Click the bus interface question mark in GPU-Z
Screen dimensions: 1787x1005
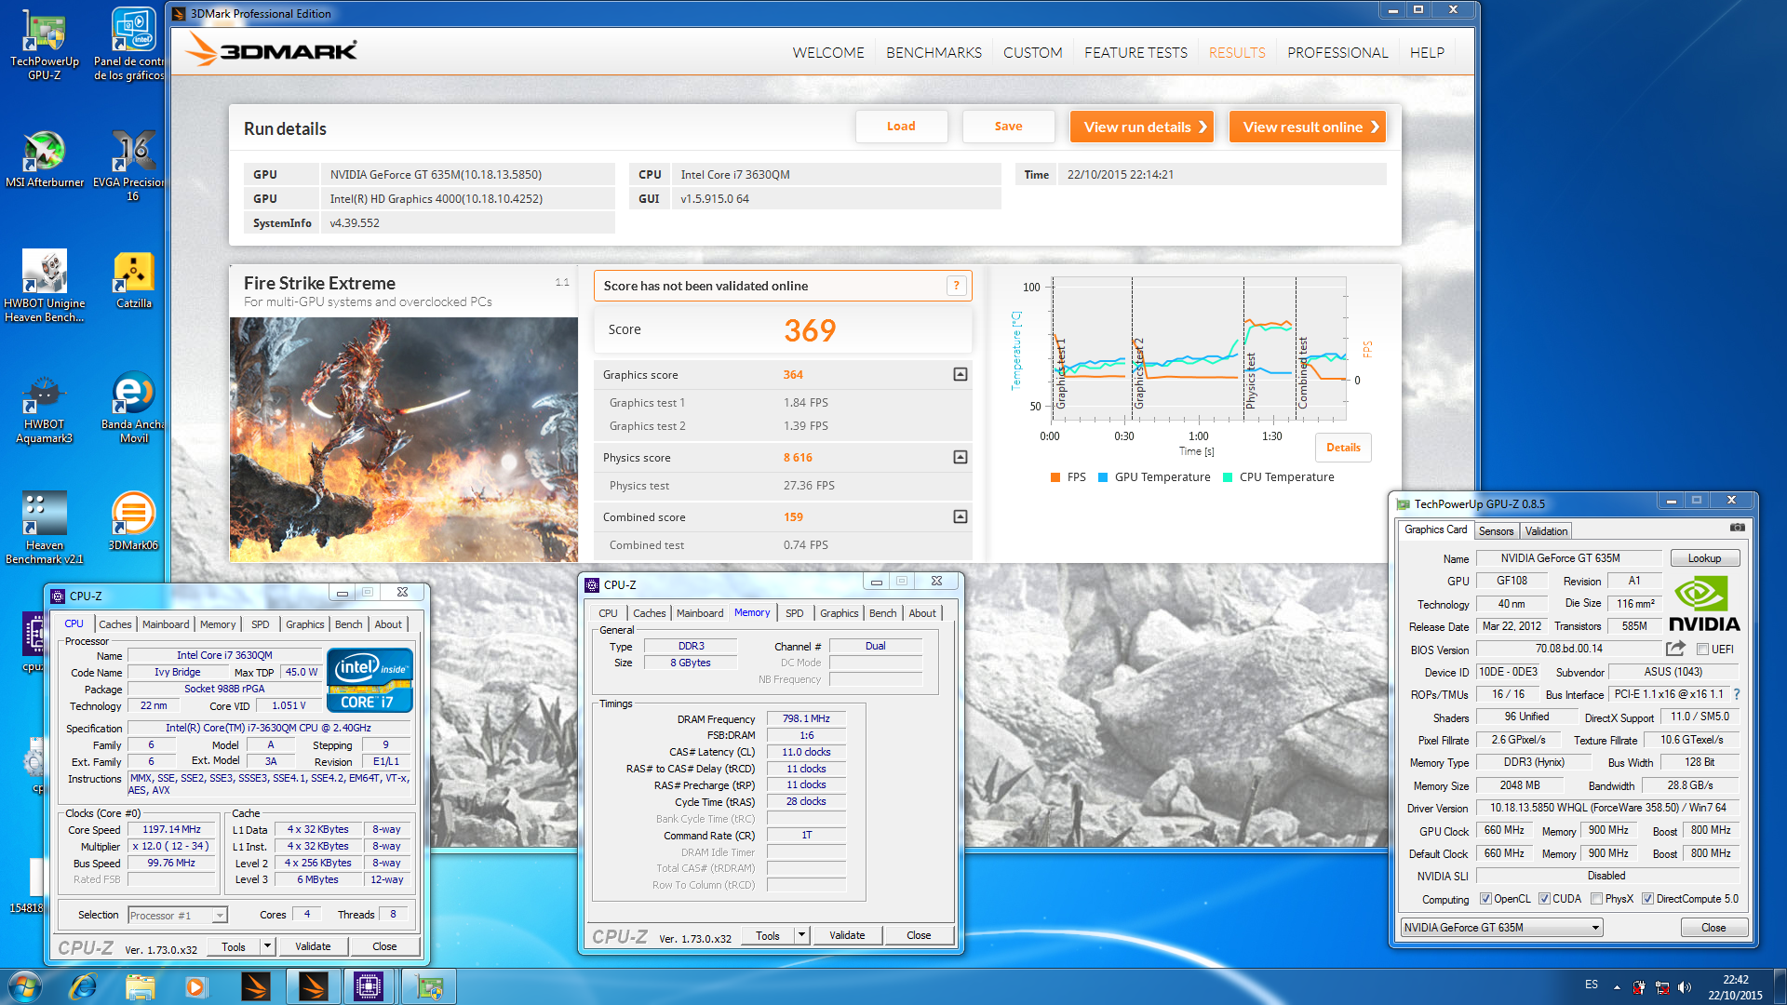[x=1737, y=694]
